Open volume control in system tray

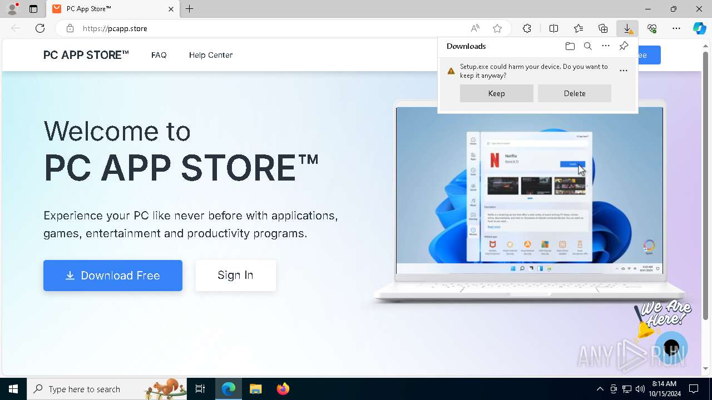pyautogui.click(x=640, y=389)
